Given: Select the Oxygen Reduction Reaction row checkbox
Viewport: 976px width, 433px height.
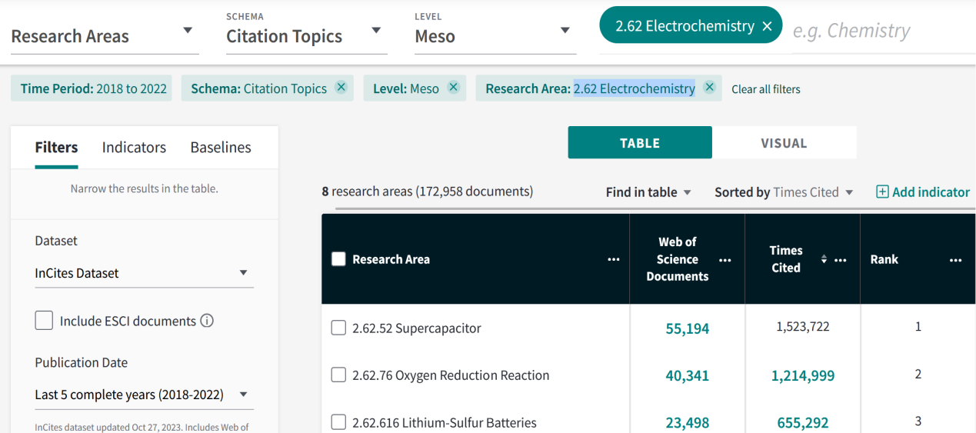Looking at the screenshot, I should [x=338, y=375].
